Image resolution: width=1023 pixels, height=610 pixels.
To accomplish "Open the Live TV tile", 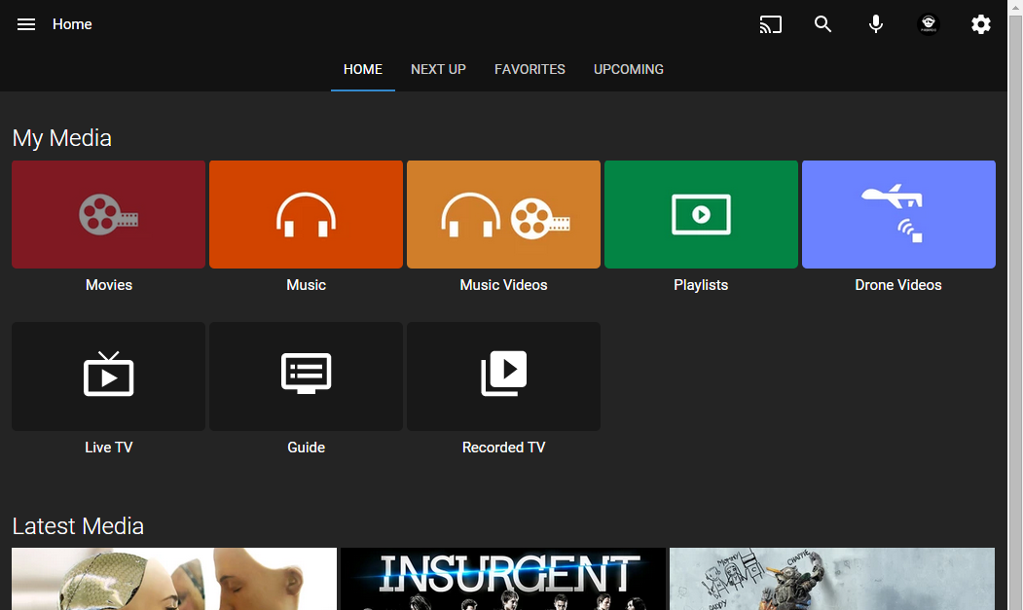I will click(x=108, y=376).
